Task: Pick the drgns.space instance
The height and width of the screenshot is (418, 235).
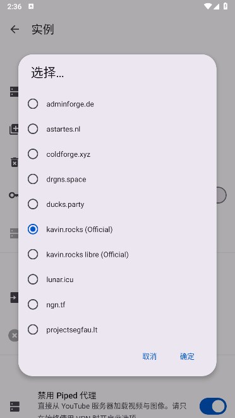Action: point(117,179)
